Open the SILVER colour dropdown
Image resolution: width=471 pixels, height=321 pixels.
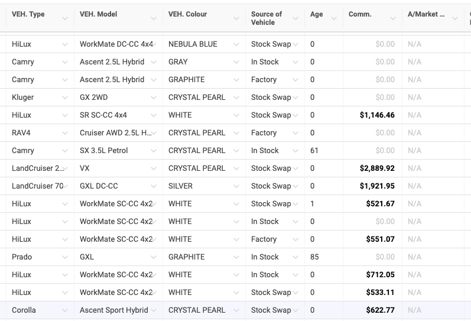click(x=236, y=186)
